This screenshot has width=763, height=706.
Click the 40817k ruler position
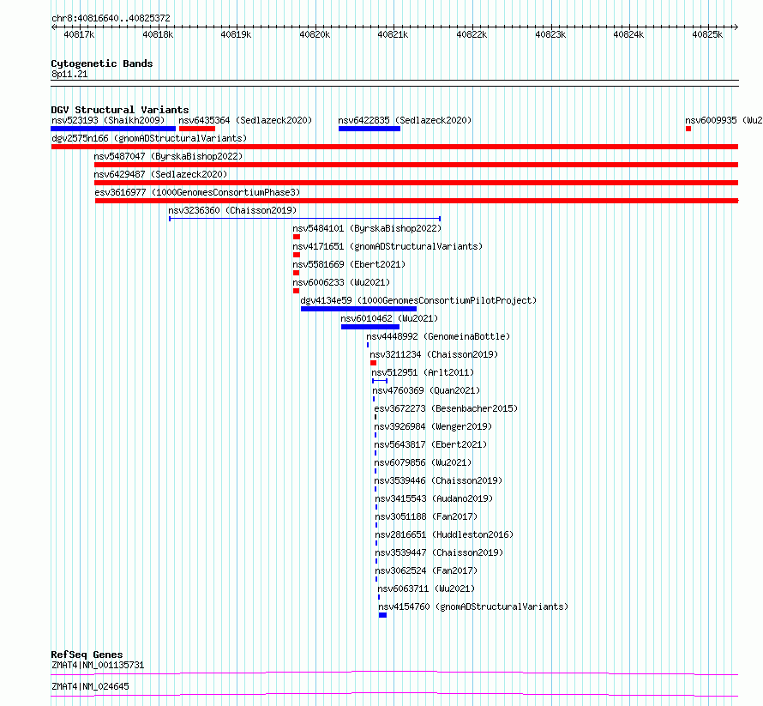pos(80,34)
